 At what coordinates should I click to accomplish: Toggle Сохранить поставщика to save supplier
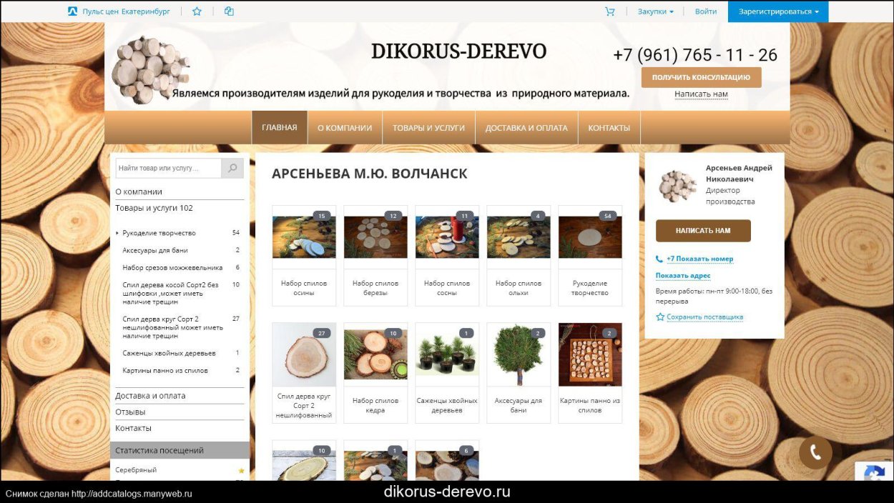[x=704, y=317]
